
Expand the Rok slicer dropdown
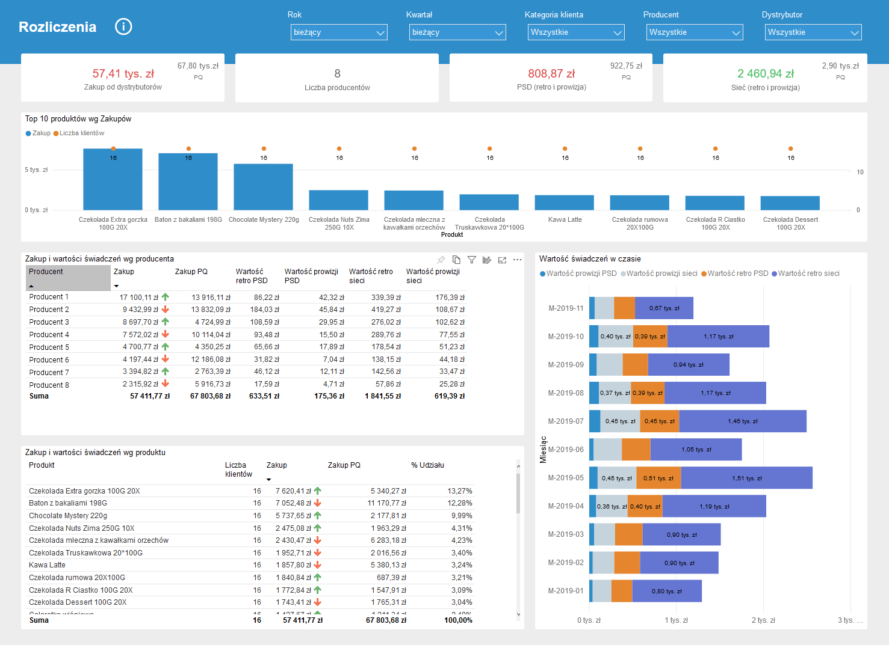[339, 32]
